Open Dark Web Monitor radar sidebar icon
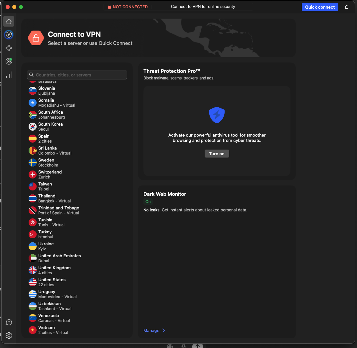 tap(9, 61)
